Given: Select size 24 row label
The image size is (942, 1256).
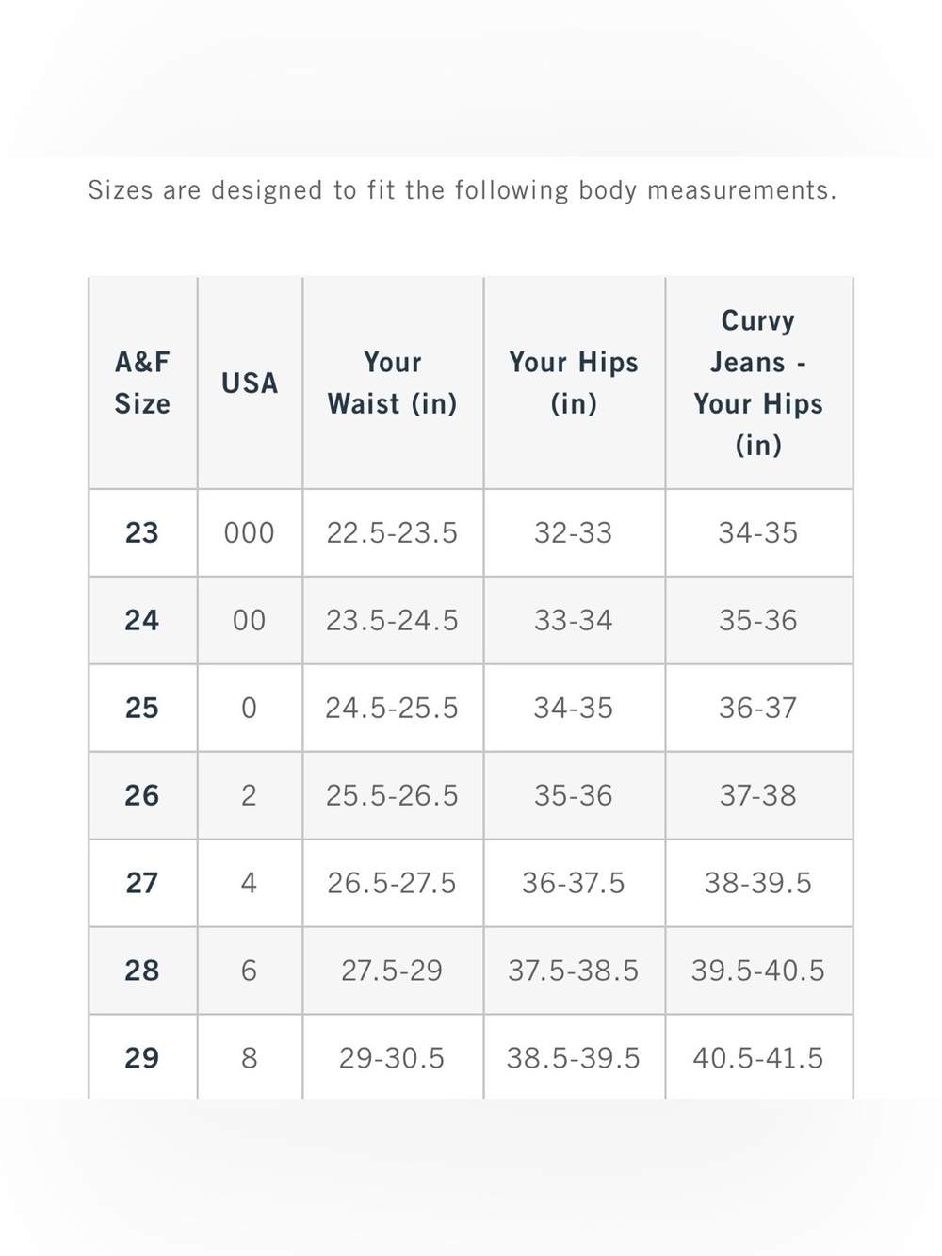Looking at the screenshot, I should (142, 620).
